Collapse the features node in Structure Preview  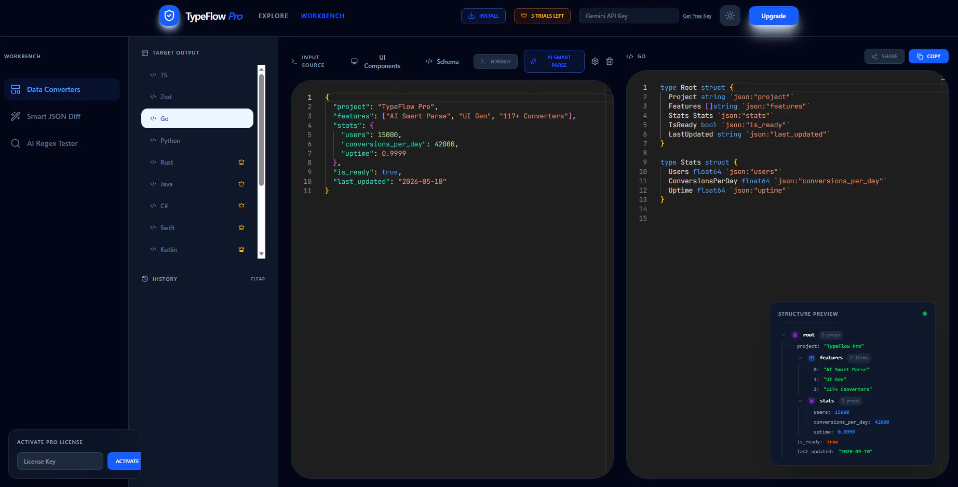click(x=800, y=358)
